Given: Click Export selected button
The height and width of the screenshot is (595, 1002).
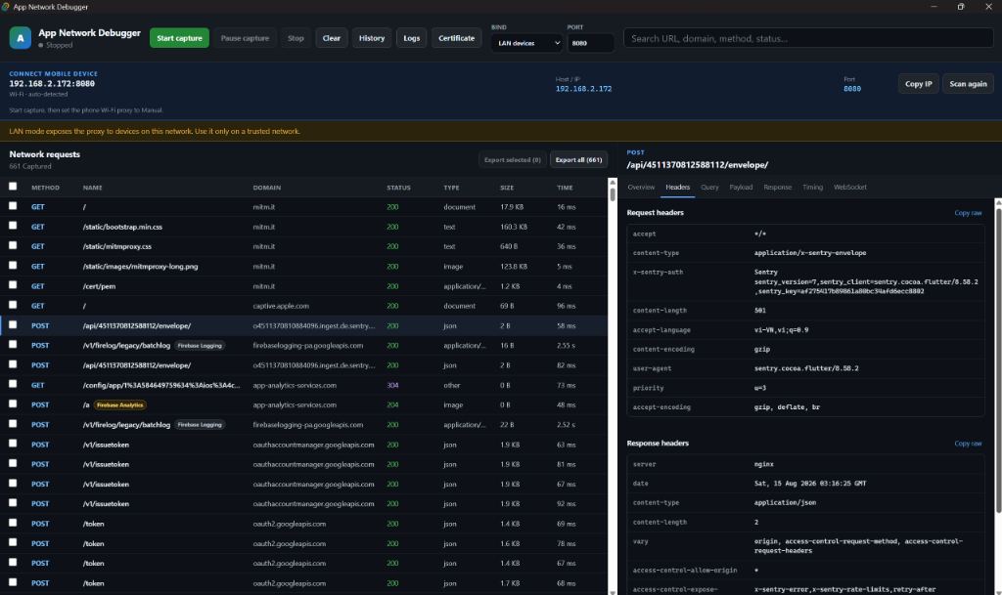Looking at the screenshot, I should click(512, 159).
